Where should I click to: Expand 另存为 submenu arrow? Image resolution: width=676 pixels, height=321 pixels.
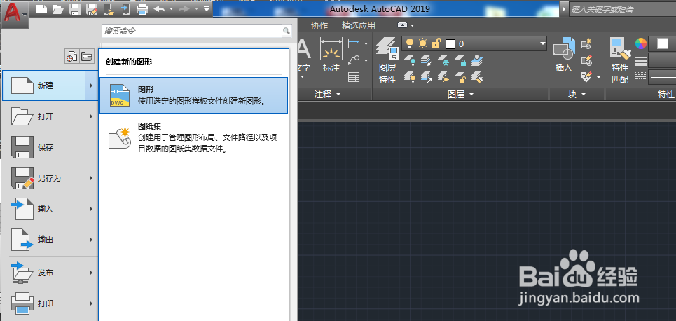pyautogui.click(x=91, y=178)
